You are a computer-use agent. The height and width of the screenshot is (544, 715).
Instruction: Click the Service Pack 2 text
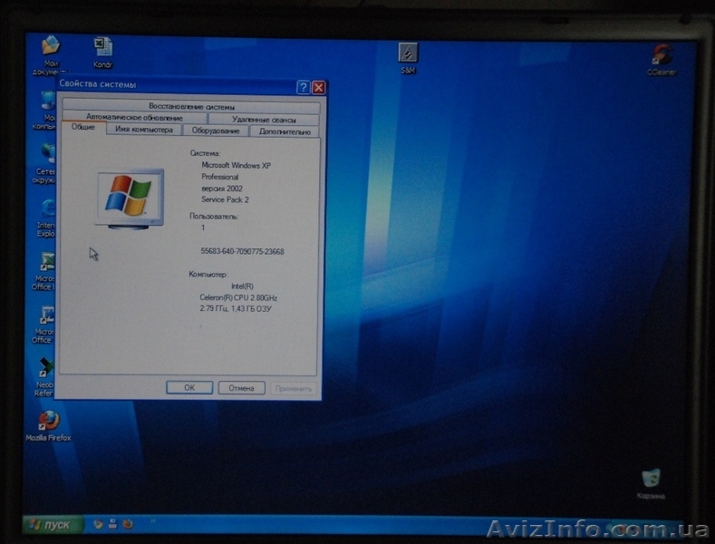[225, 199]
